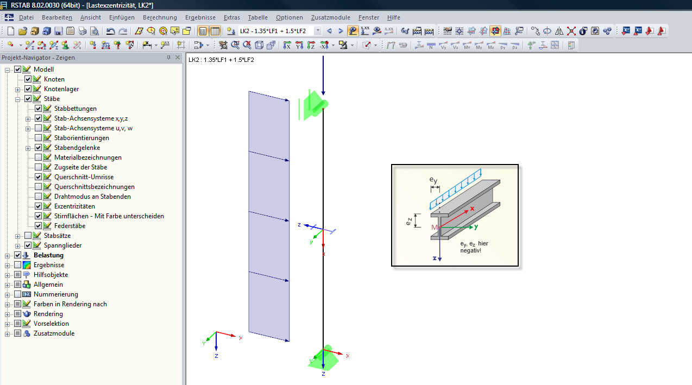Open the Bearbeiten menu
The width and height of the screenshot is (692, 385).
tap(57, 17)
